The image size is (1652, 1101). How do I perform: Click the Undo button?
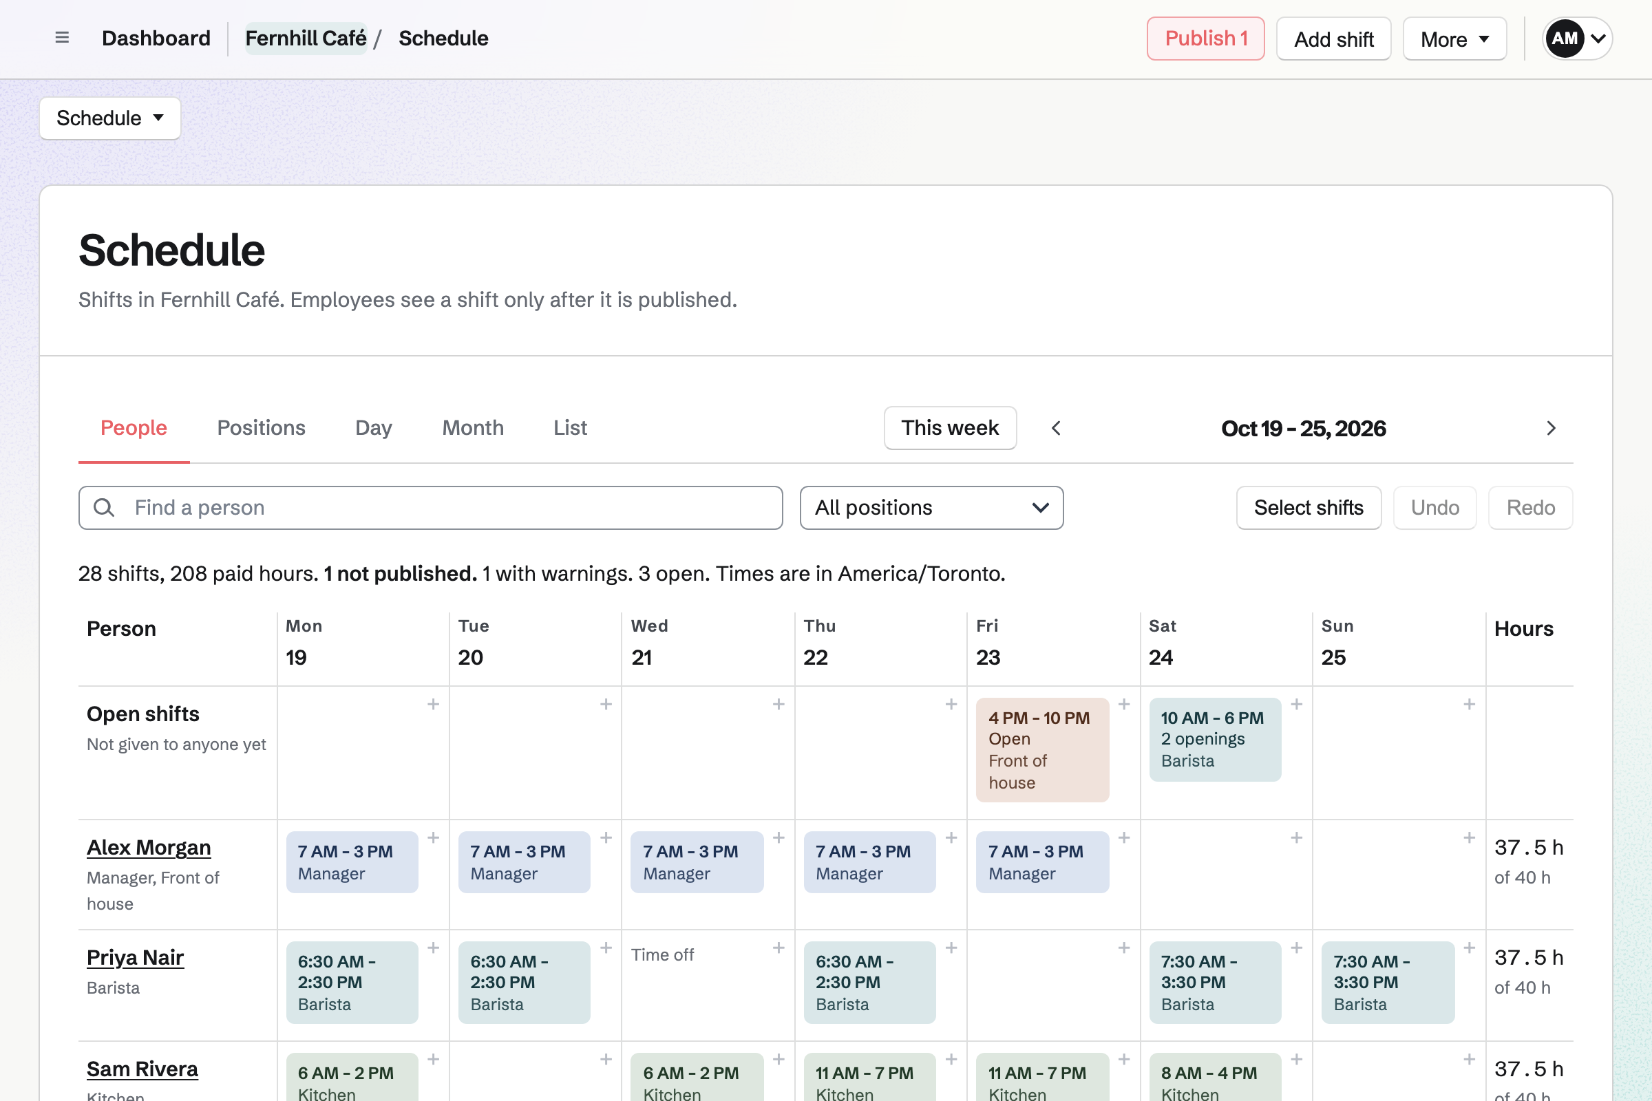point(1435,508)
